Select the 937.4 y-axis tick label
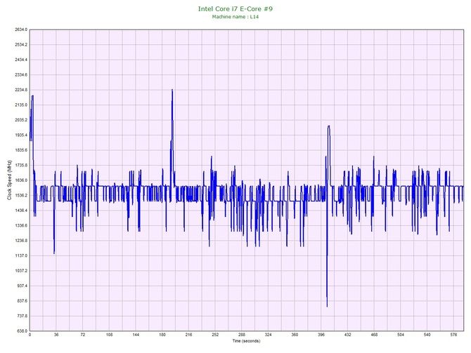Screen dimensions: 471x353 (22, 286)
